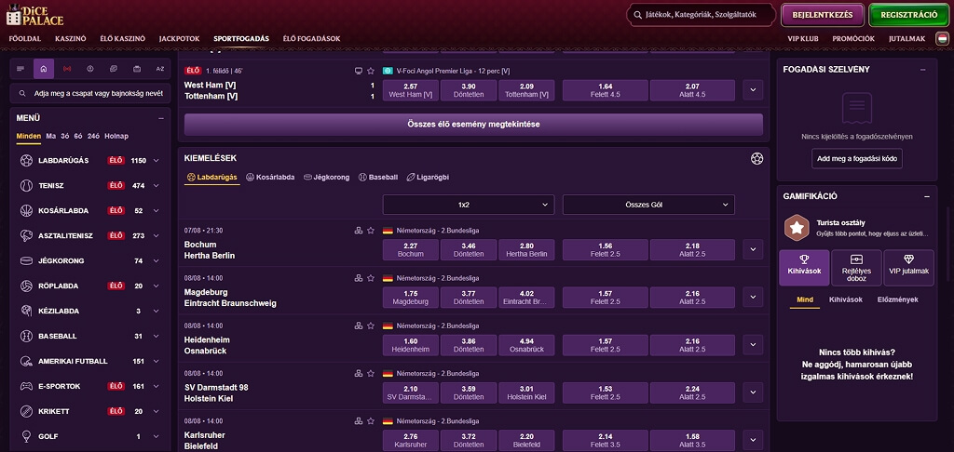Click the search magnifier in header search
Screen dimensions: 954x452
click(637, 15)
